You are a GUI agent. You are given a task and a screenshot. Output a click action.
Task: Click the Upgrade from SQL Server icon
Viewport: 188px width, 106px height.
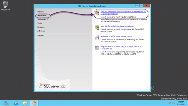(x=97, y=48)
